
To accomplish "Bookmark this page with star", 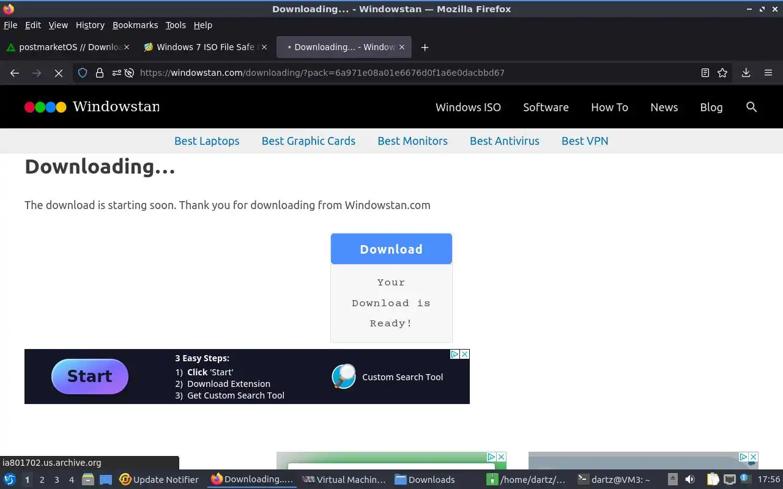I will coord(722,73).
